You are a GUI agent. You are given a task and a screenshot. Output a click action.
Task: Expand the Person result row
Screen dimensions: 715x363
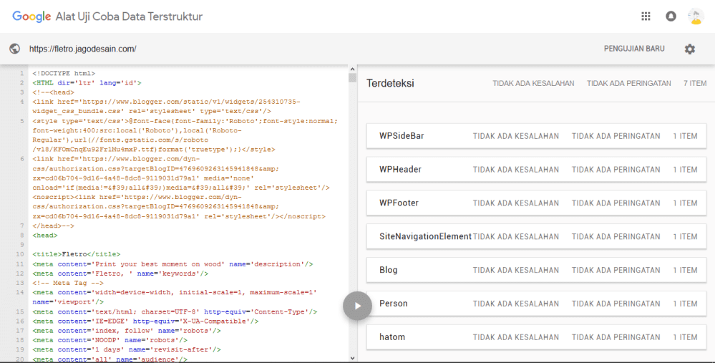536,304
